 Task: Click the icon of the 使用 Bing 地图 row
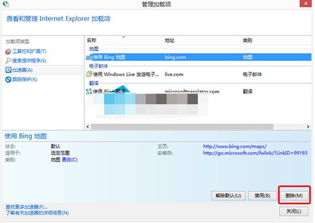(x=89, y=57)
